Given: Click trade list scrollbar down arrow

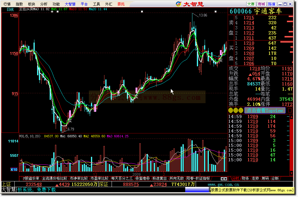Looking at the screenshot, I should 291,173.
